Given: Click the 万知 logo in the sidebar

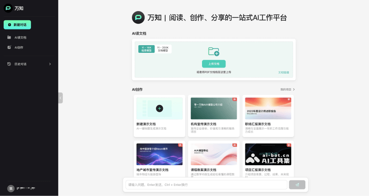Looking at the screenshot, I should click(x=9, y=8).
